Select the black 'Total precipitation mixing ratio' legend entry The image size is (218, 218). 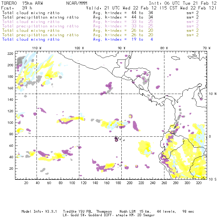[40, 17]
